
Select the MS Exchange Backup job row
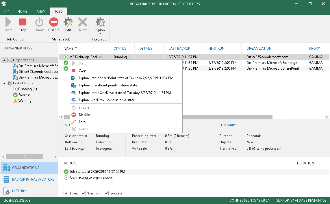coord(194,57)
